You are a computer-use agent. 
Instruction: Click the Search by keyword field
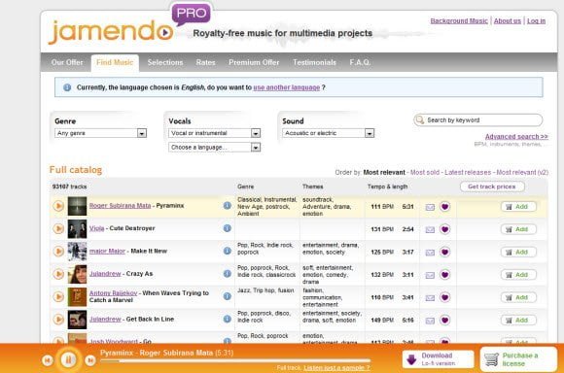(x=478, y=120)
